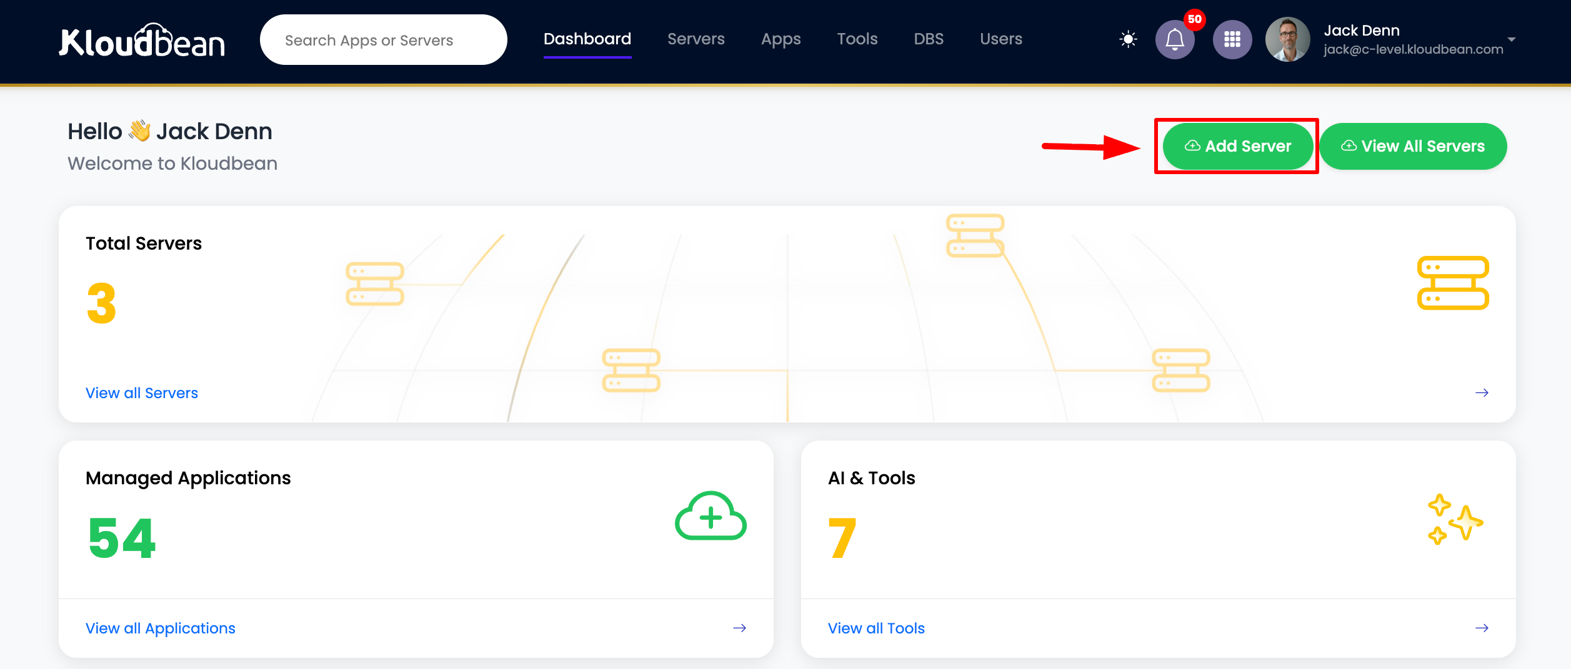Open the Tools menu item

coord(857,39)
